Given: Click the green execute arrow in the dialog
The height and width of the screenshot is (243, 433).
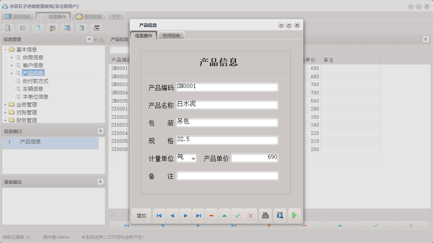Looking at the screenshot, I should 294,215.
